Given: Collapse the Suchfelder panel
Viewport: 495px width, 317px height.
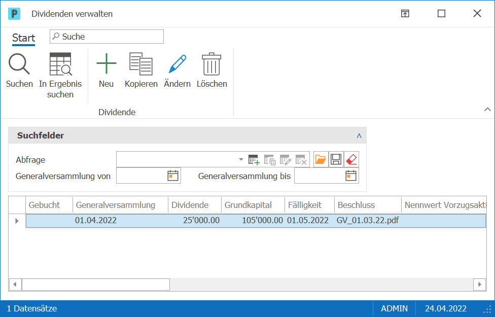Looking at the screenshot, I should tap(359, 135).
